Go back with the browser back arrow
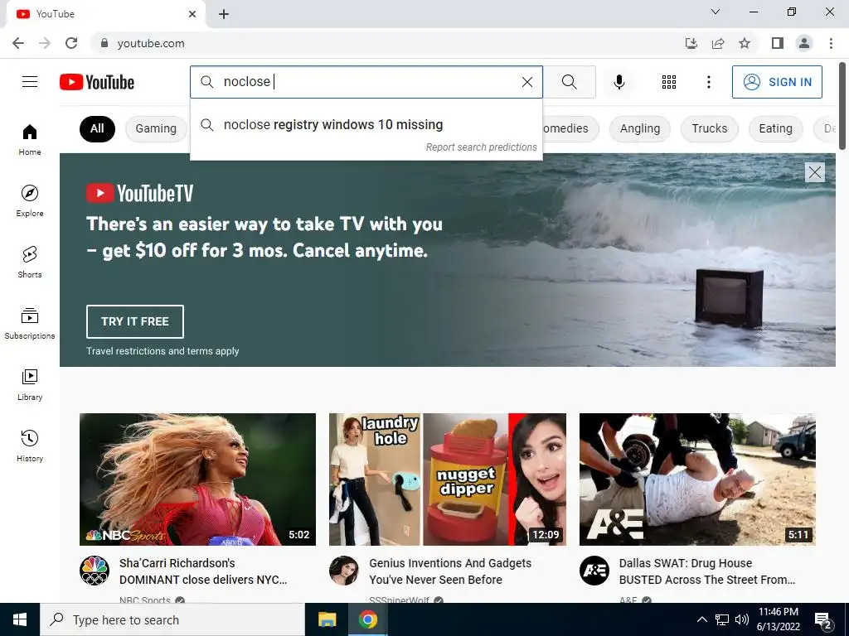This screenshot has width=849, height=636. pos(18,43)
